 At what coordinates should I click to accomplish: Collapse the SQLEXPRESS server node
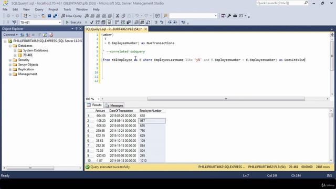pyautogui.click(x=5, y=41)
